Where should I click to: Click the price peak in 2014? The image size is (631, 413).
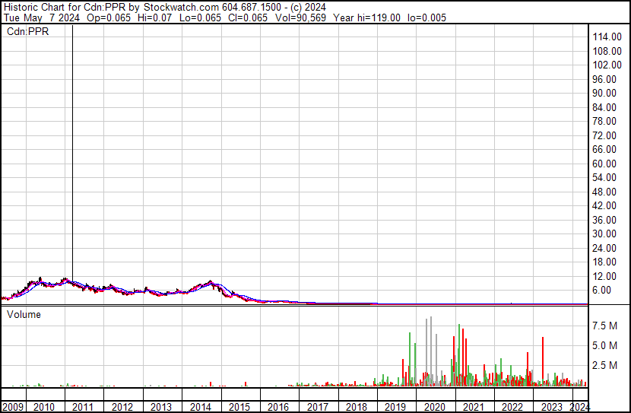point(210,283)
